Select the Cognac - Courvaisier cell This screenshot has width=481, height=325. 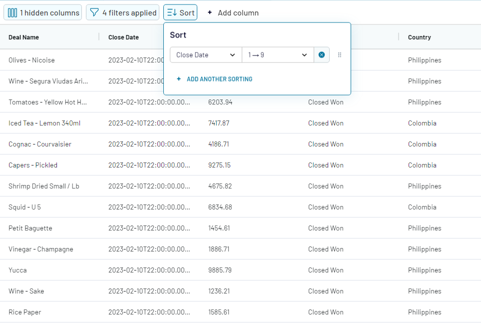tap(40, 144)
